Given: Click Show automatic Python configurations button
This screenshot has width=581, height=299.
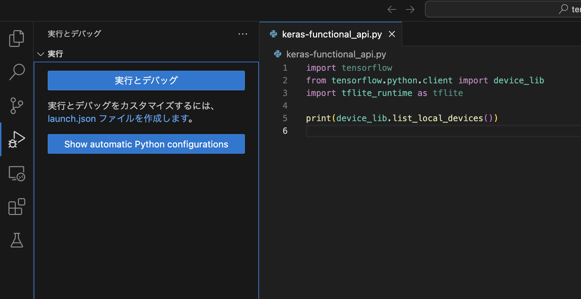Looking at the screenshot, I should click(x=146, y=144).
